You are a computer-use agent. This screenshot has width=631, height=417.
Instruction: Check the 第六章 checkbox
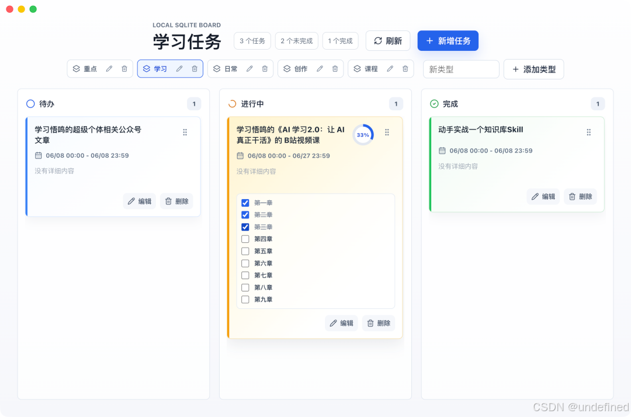pyautogui.click(x=245, y=263)
